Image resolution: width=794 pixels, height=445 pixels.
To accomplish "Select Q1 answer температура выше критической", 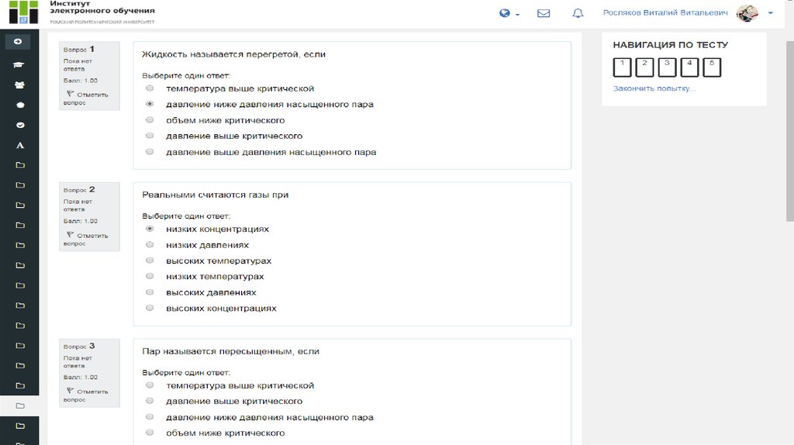I will click(x=150, y=88).
